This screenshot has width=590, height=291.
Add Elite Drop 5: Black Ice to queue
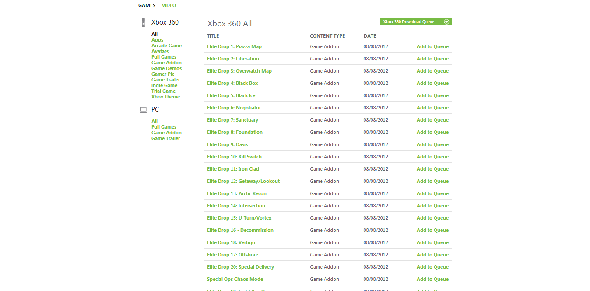pyautogui.click(x=432, y=95)
